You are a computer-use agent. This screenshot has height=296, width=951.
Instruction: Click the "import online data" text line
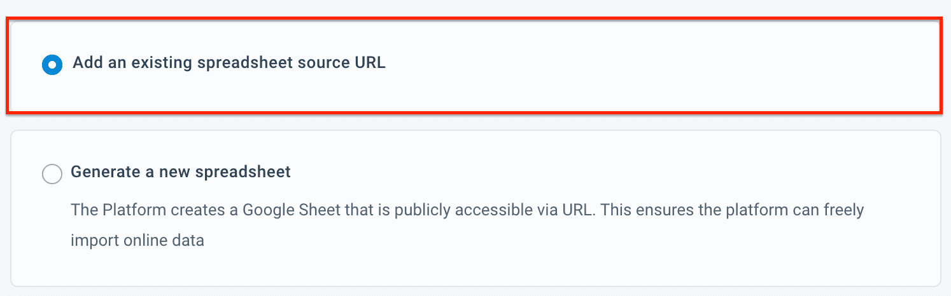click(137, 241)
